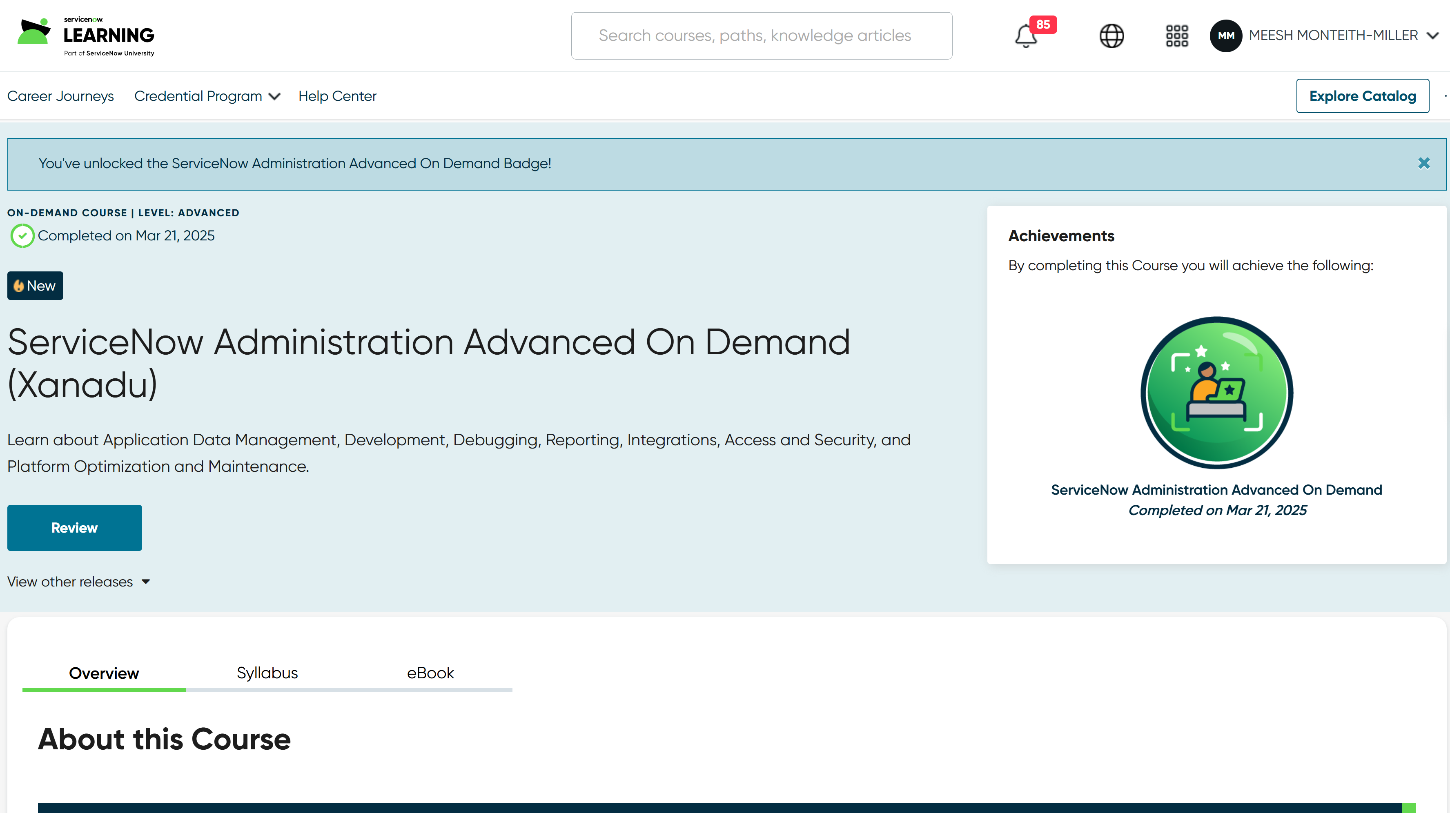This screenshot has width=1450, height=813.
Task: Switch to the Syllabus tab
Action: pos(267,673)
